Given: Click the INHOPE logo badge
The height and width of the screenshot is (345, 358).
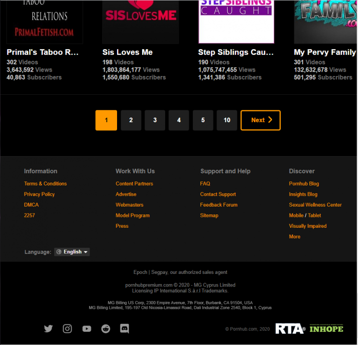Looking at the screenshot, I should click(327, 329).
